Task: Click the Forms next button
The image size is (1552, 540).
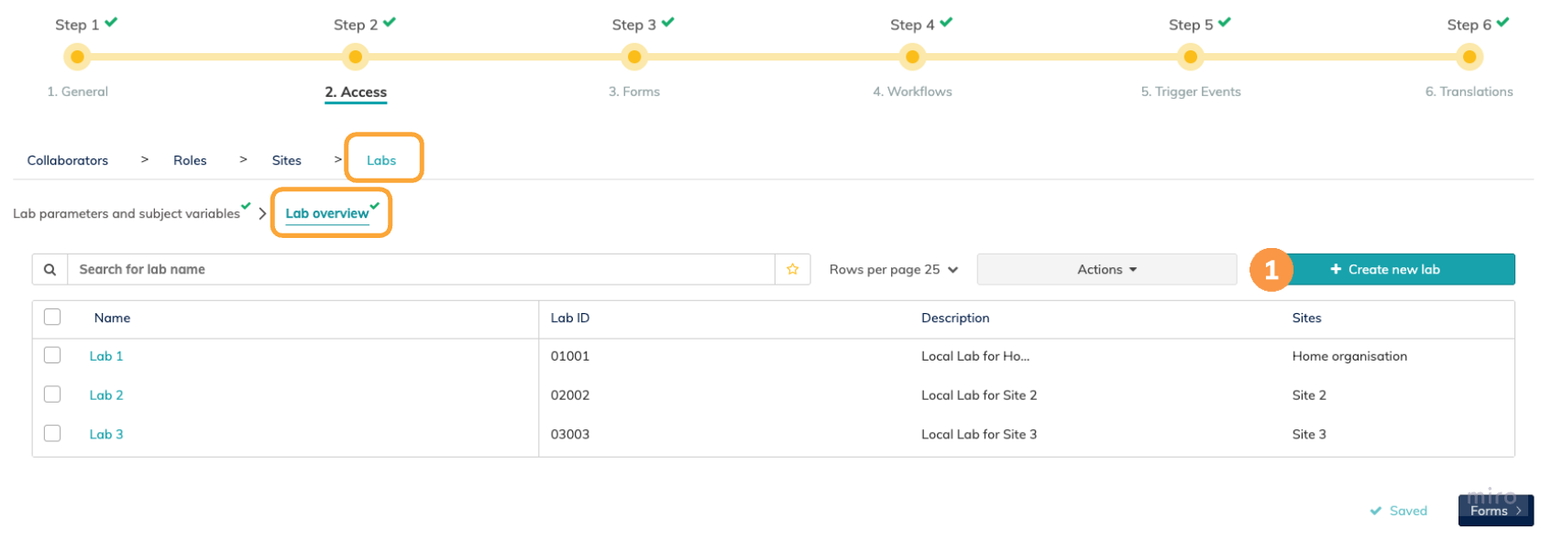Action: (x=1495, y=511)
